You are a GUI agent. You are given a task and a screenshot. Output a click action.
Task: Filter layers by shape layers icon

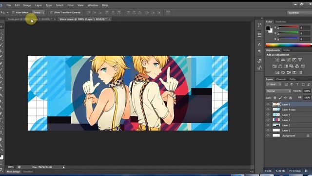(303, 85)
